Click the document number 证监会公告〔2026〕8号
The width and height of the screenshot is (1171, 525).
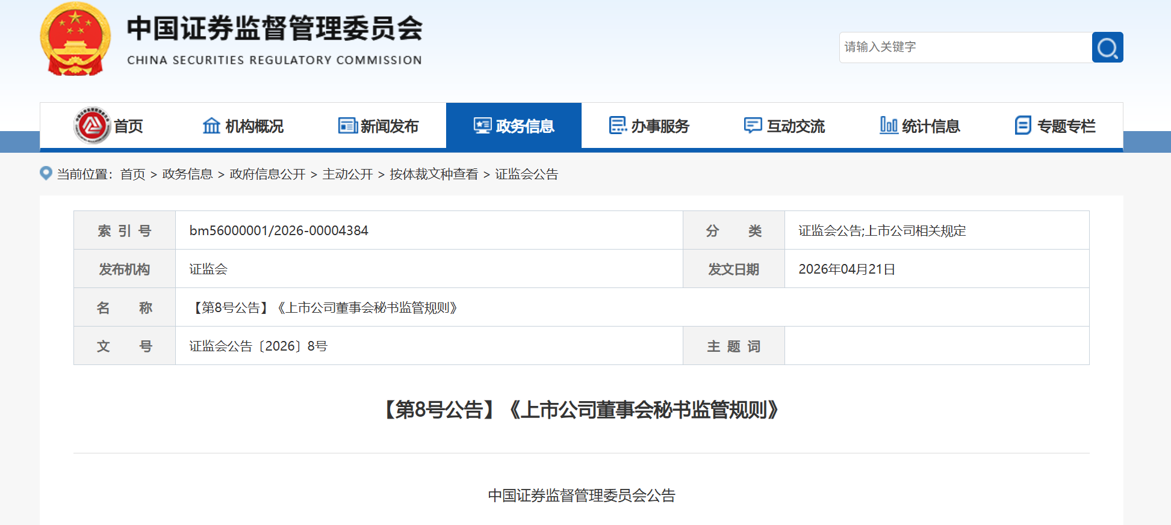[x=258, y=346]
